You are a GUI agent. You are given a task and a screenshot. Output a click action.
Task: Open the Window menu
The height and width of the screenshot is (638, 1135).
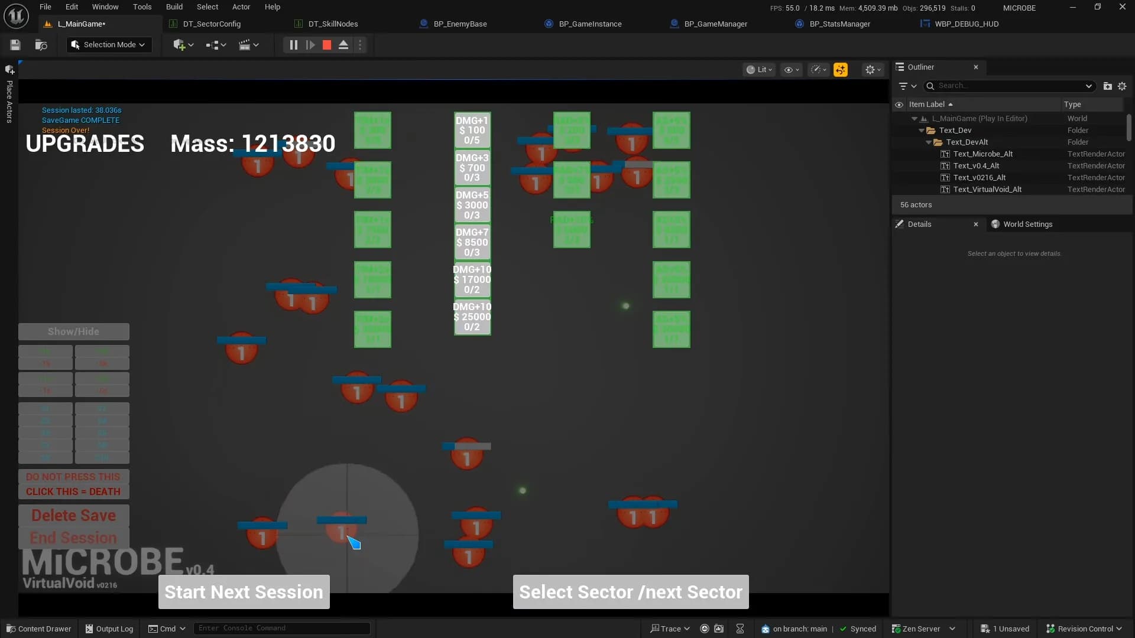click(105, 7)
